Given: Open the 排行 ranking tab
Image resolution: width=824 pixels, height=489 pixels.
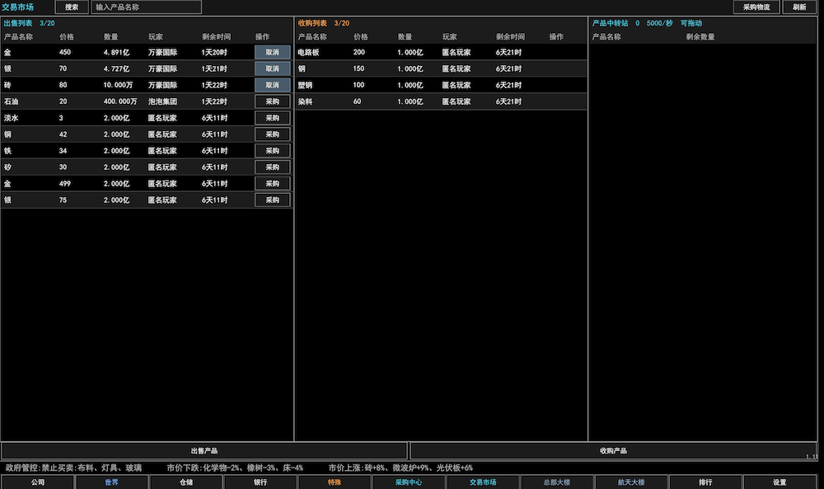Looking at the screenshot, I should click(x=705, y=482).
